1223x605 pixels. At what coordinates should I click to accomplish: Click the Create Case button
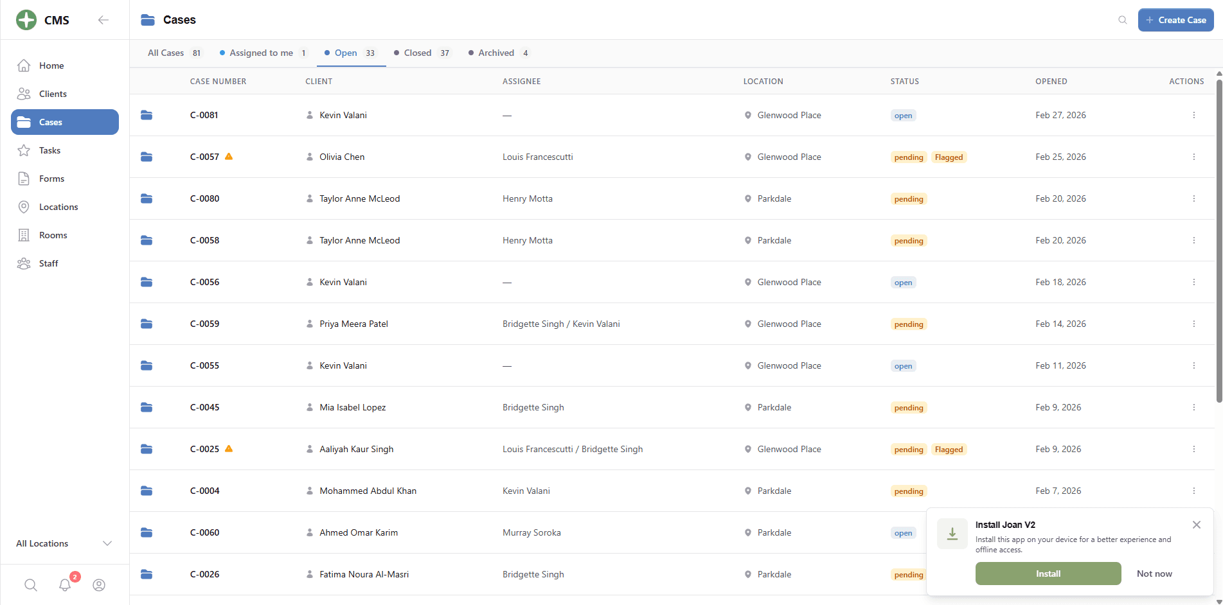pos(1175,20)
